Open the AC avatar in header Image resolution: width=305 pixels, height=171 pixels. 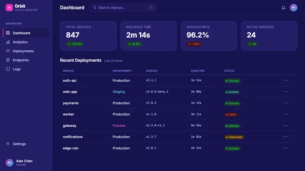point(293,8)
